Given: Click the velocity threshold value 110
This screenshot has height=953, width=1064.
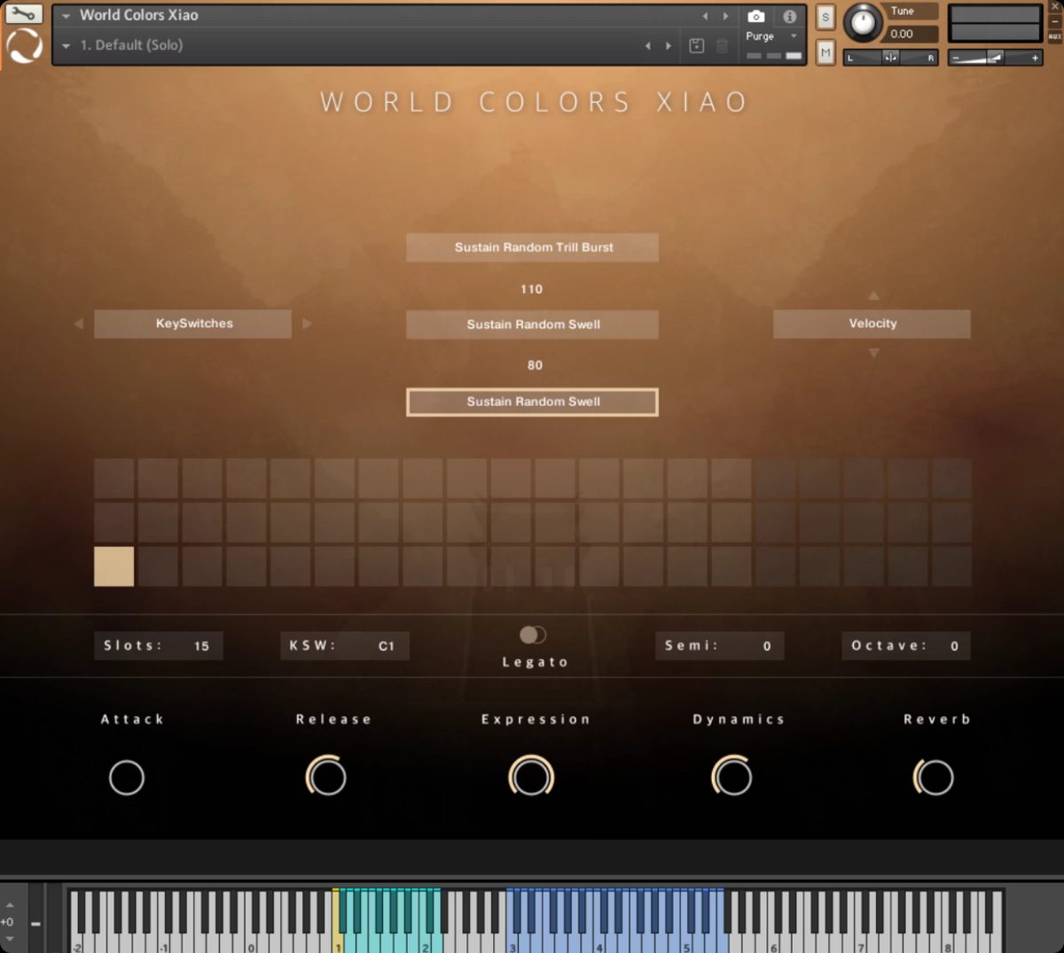Looking at the screenshot, I should [532, 289].
